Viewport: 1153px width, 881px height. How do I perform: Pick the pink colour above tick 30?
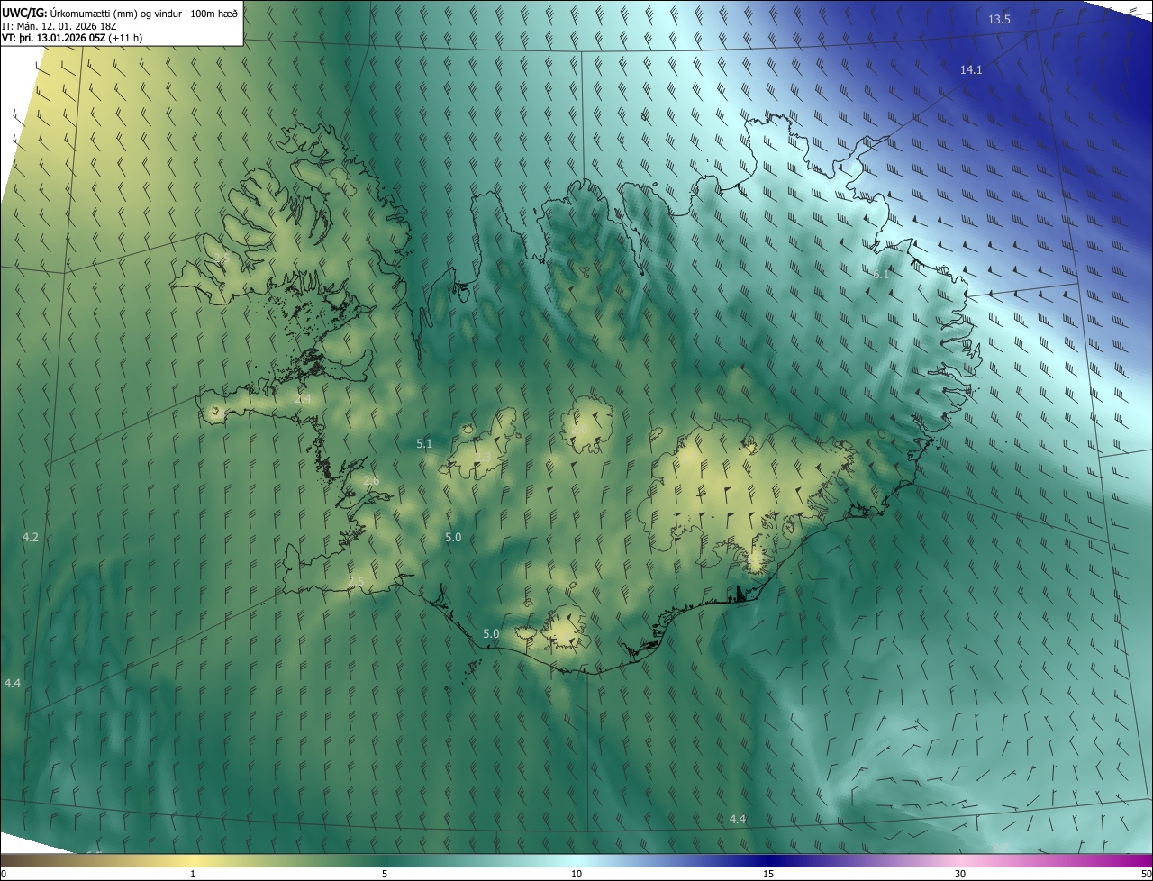pyautogui.click(x=960, y=860)
